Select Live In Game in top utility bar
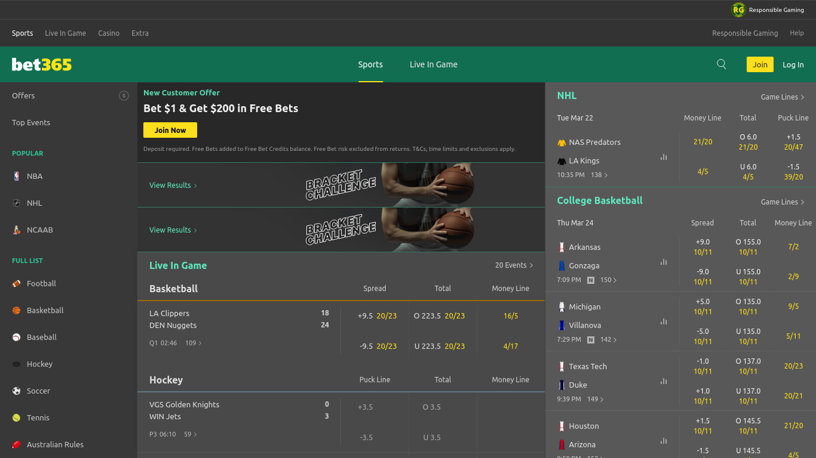 coord(66,33)
